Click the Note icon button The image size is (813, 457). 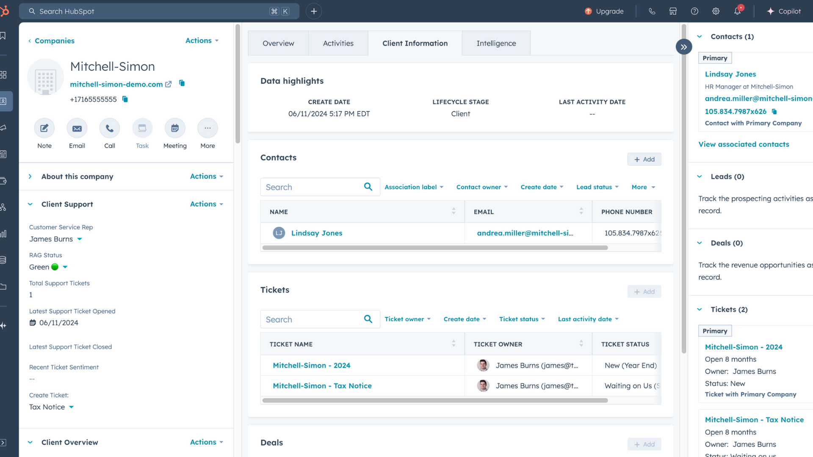pos(44,128)
